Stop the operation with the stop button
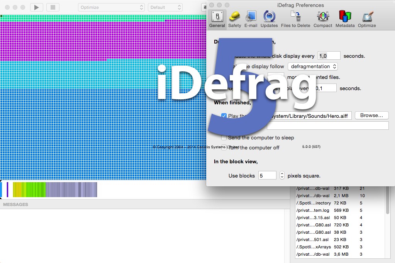The width and height of the screenshot is (395, 263). click(53, 7)
